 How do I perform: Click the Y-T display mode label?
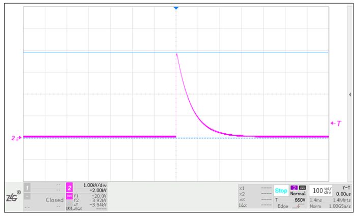click(x=345, y=187)
